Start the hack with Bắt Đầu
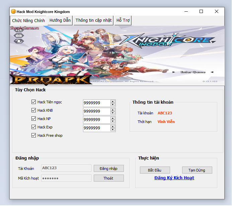 155,170
